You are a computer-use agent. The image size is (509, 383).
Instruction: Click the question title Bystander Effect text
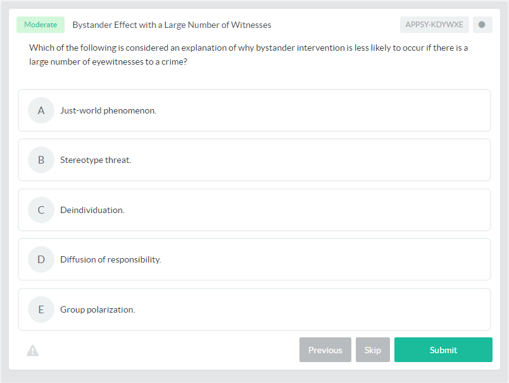click(x=172, y=25)
